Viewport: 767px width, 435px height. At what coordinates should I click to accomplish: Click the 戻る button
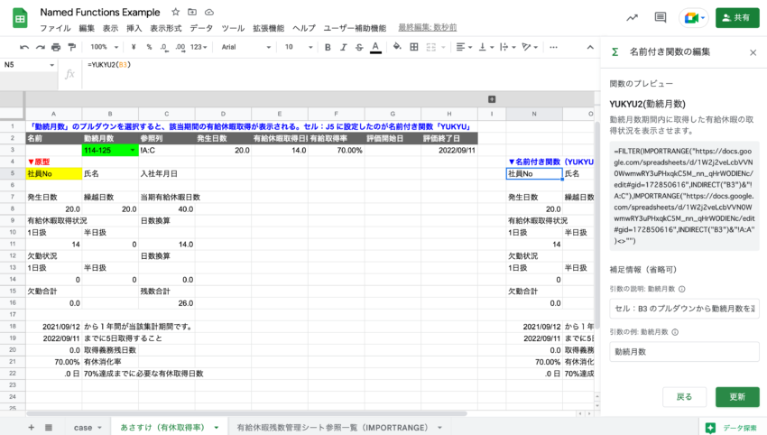point(684,397)
